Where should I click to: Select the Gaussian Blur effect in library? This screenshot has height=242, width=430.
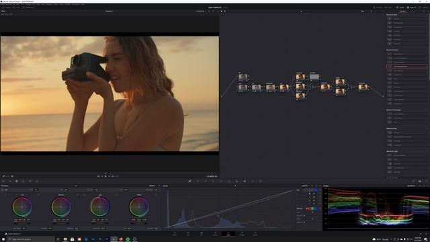point(406,27)
